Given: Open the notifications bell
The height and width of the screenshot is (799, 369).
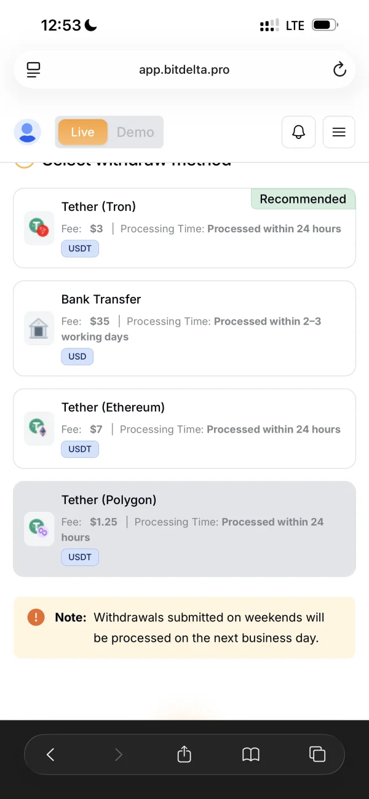Looking at the screenshot, I should click(x=298, y=132).
